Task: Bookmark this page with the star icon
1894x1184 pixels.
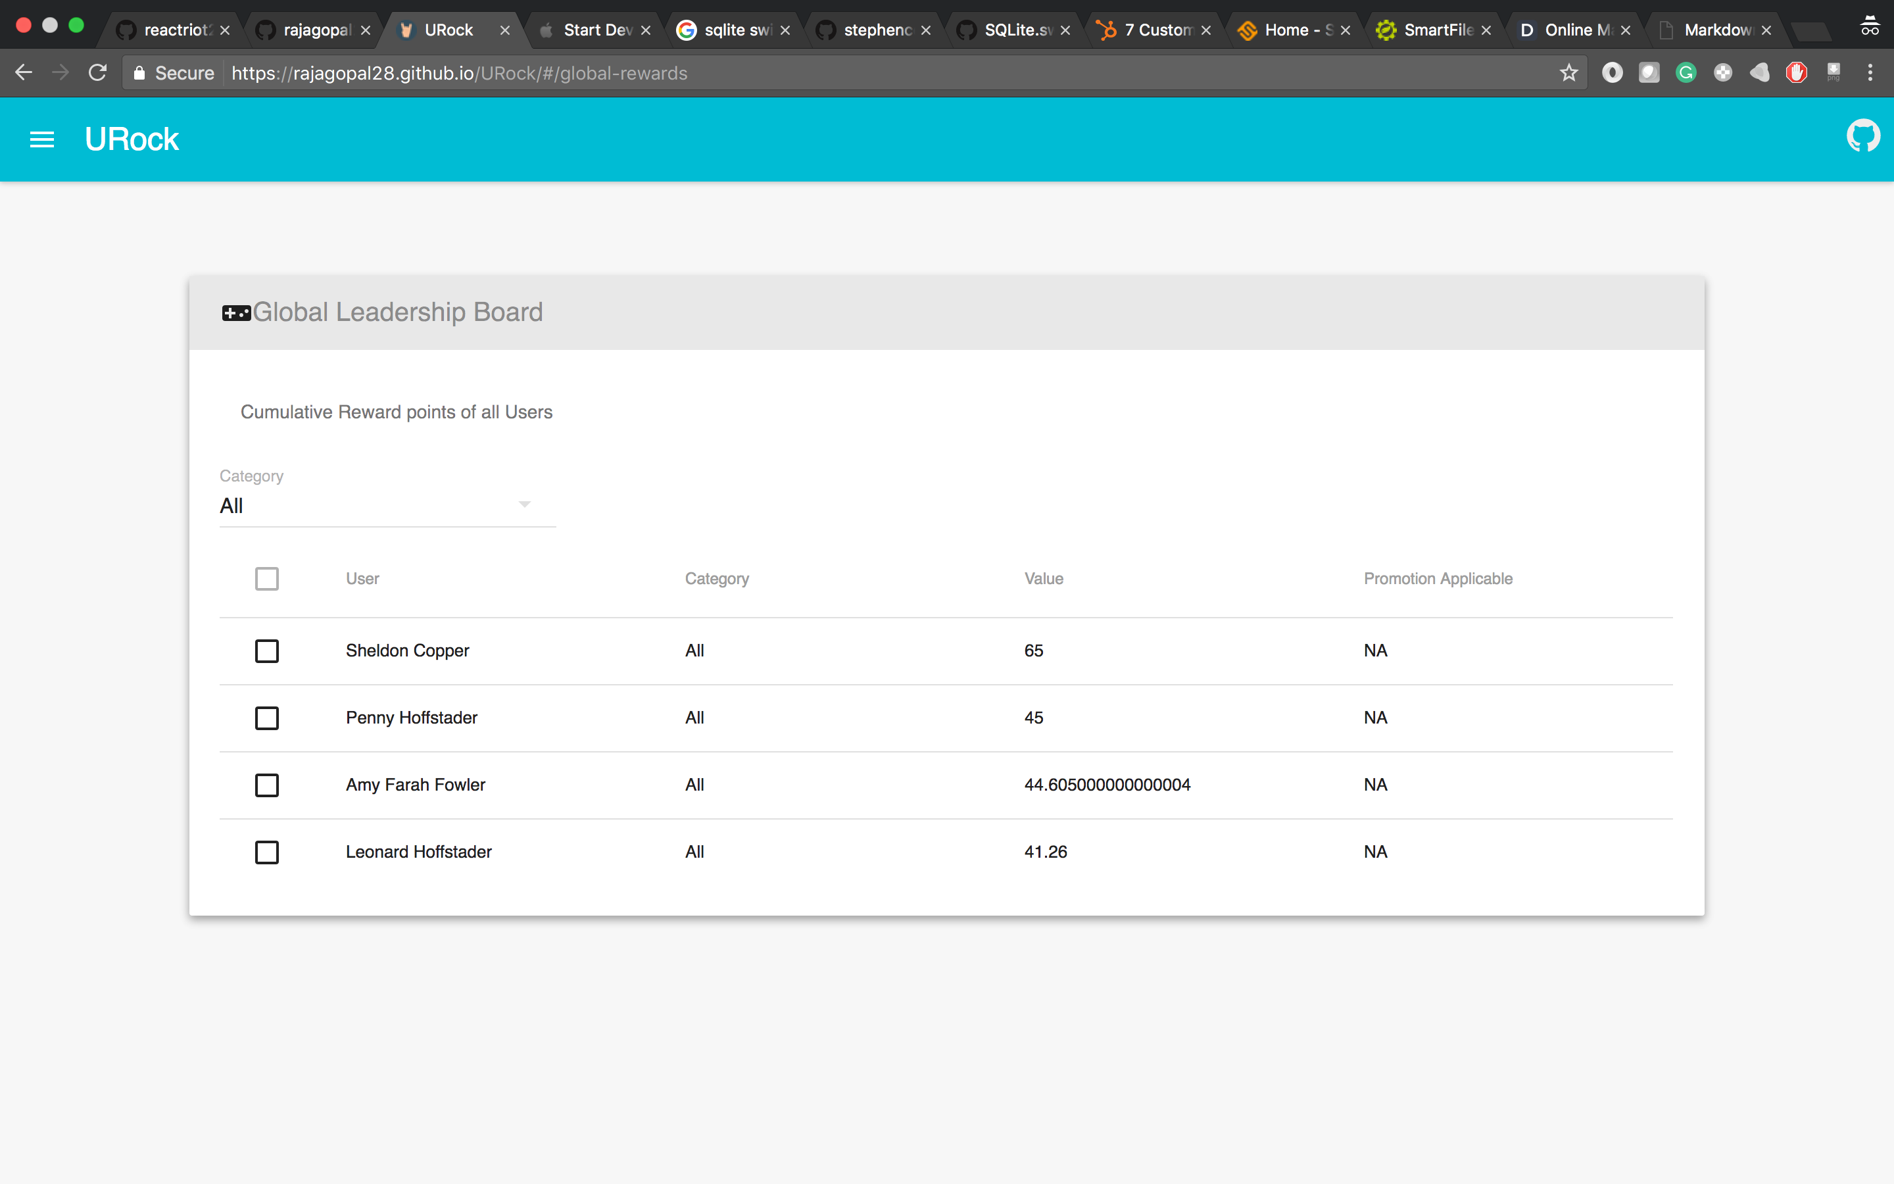Action: pos(1568,73)
